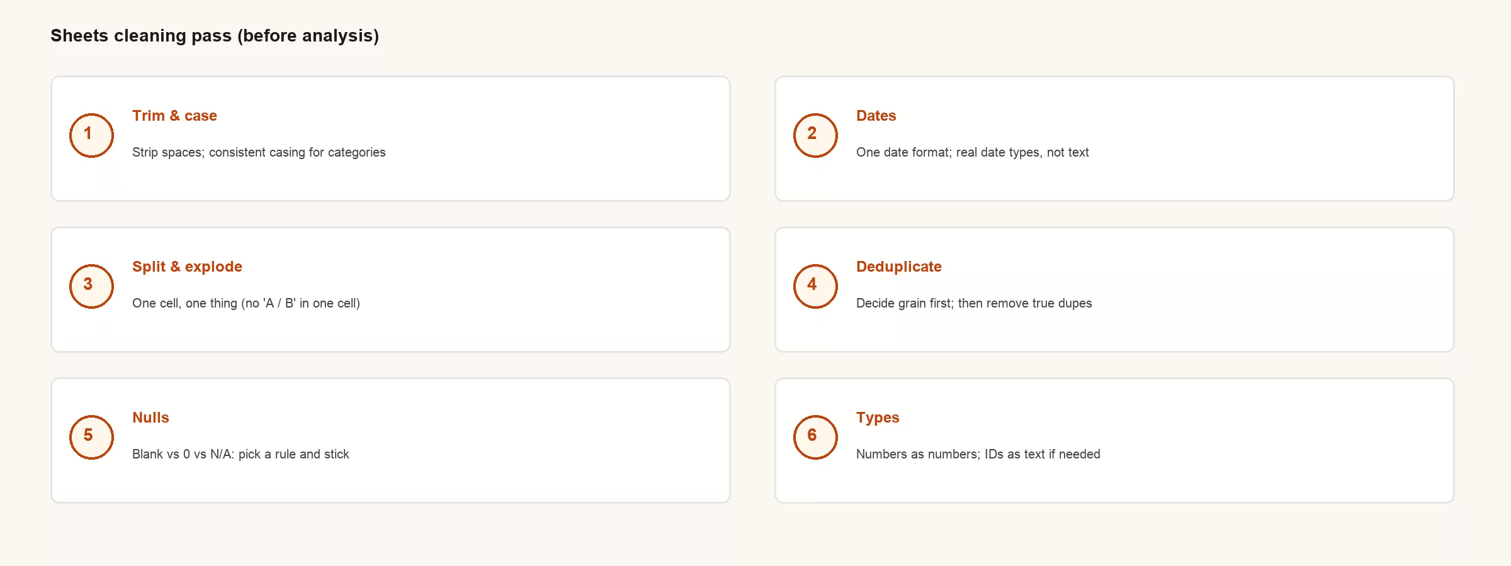Screen dimensions: 1511x566
Task: Click the Deduplicate heading
Action: [898, 267]
